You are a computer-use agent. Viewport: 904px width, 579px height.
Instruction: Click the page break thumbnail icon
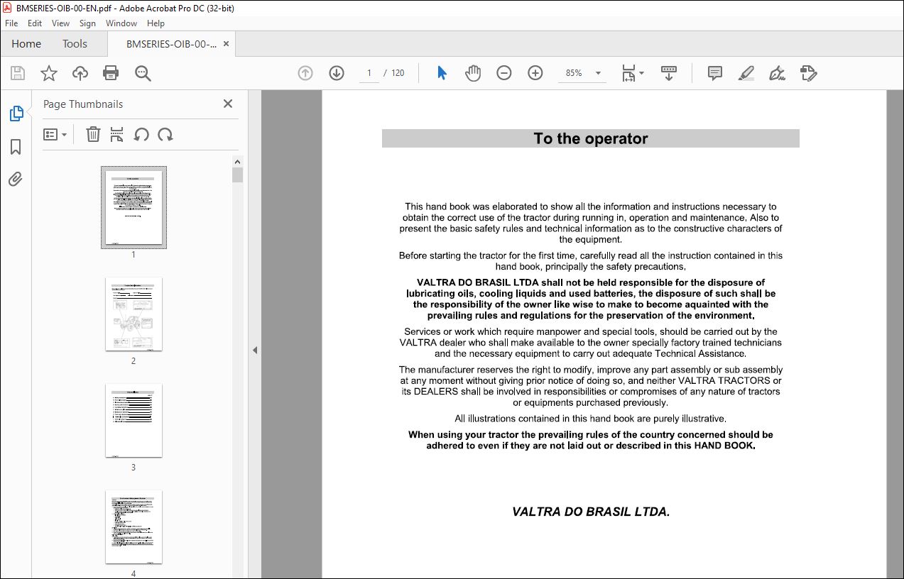click(x=117, y=134)
